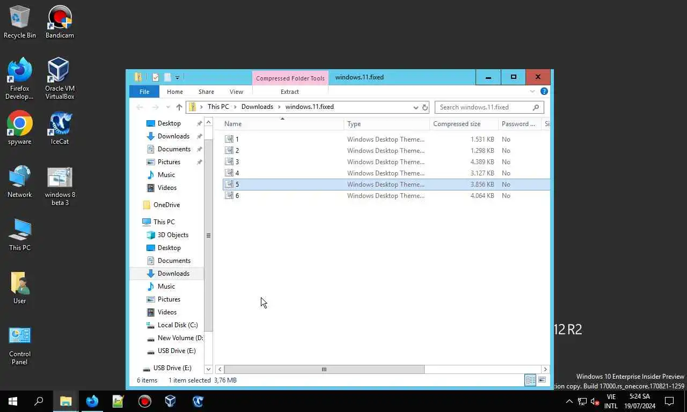
Task: Open address bar history dropdown
Action: [415, 107]
